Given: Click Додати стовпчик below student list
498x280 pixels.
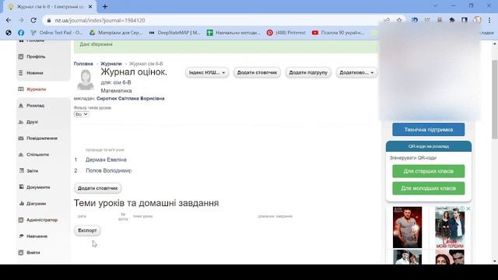Looking at the screenshot, I should click(x=97, y=188).
